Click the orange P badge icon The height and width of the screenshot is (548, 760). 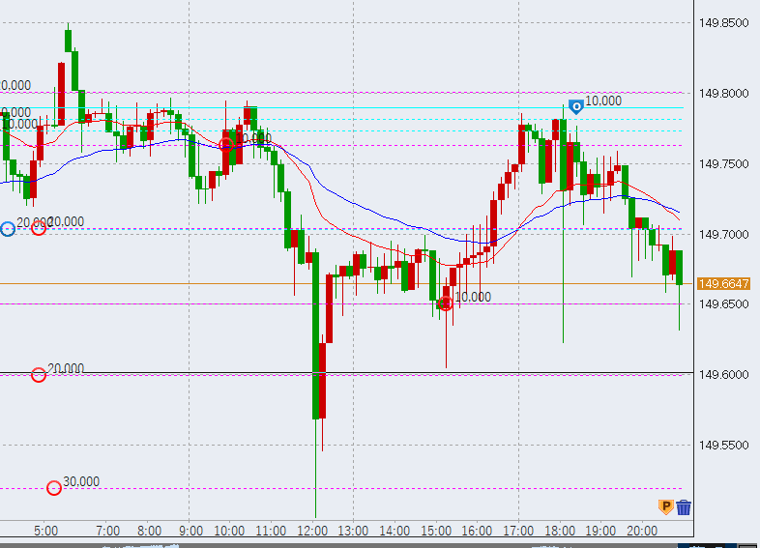tap(665, 507)
